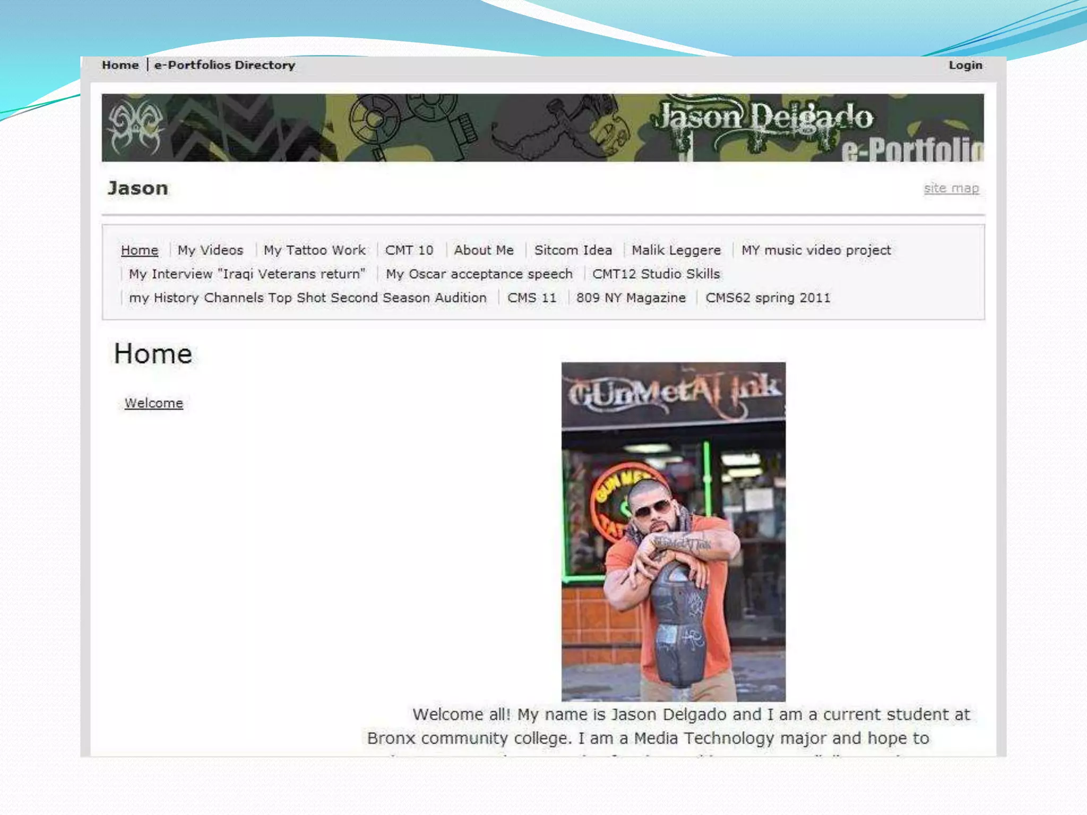Click Home in the top gray bar
Screen dimensions: 1087x815
(x=120, y=65)
